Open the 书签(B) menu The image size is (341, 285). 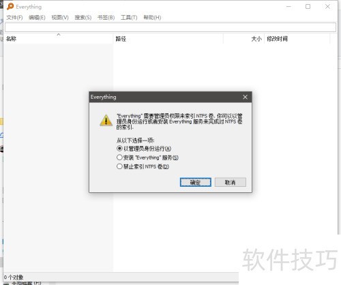pyautogui.click(x=106, y=18)
